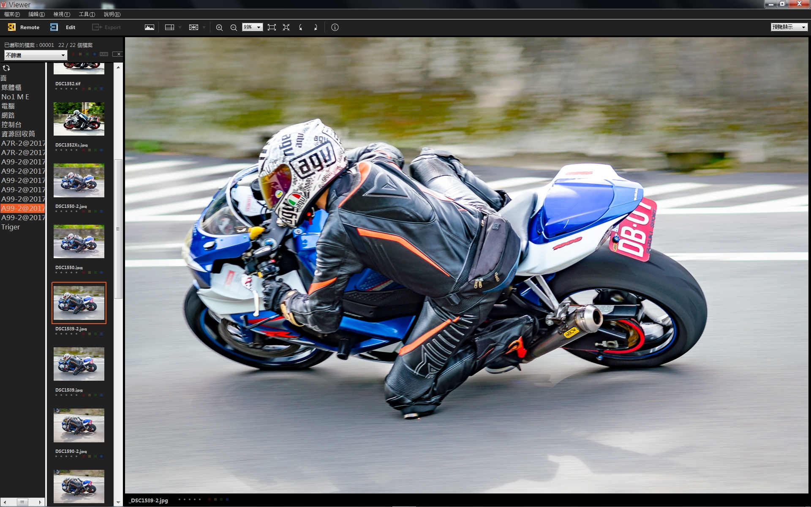This screenshot has height=507, width=811.
Task: Toggle the RAW file filter
Action: (x=104, y=54)
